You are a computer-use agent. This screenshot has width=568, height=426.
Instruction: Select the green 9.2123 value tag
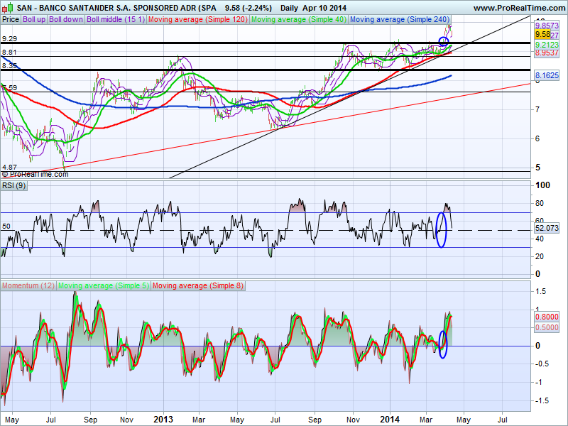point(547,45)
